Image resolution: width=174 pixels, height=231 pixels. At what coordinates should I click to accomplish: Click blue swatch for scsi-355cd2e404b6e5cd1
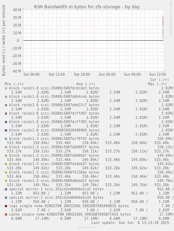coord(6,189)
